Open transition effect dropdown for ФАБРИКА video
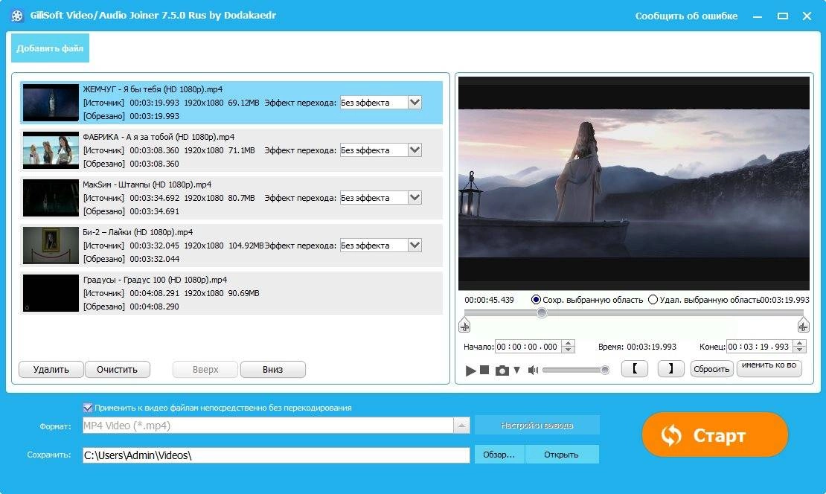Image resolution: width=826 pixels, height=494 pixels. (414, 150)
